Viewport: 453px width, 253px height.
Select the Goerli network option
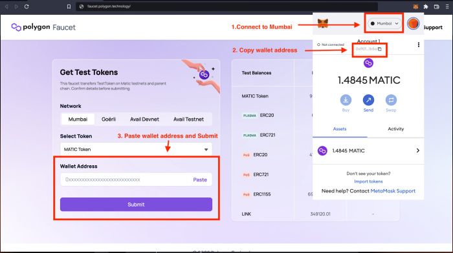click(109, 119)
